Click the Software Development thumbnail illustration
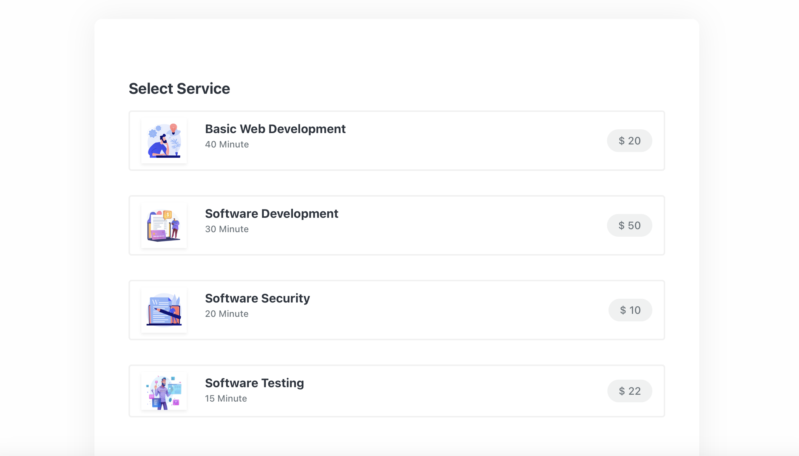 (x=164, y=225)
